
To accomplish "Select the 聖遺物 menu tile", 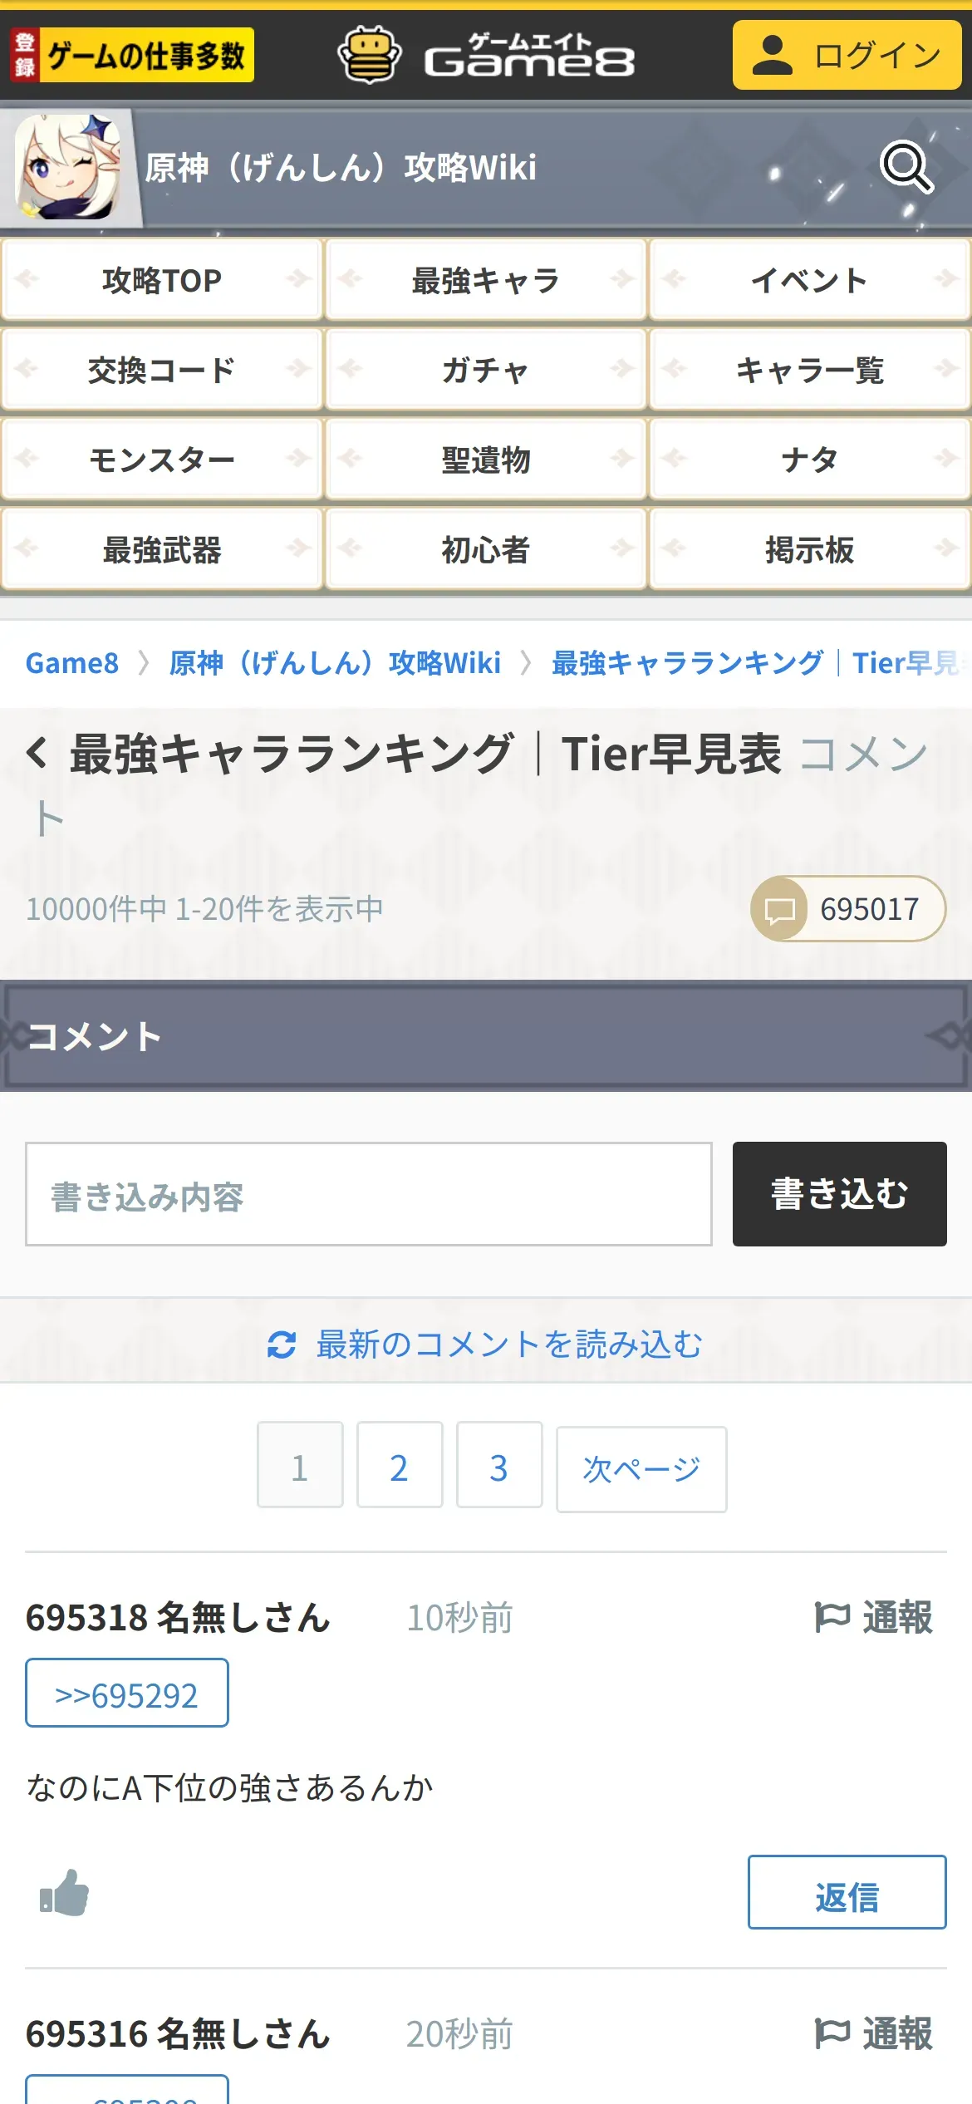I will click(486, 460).
